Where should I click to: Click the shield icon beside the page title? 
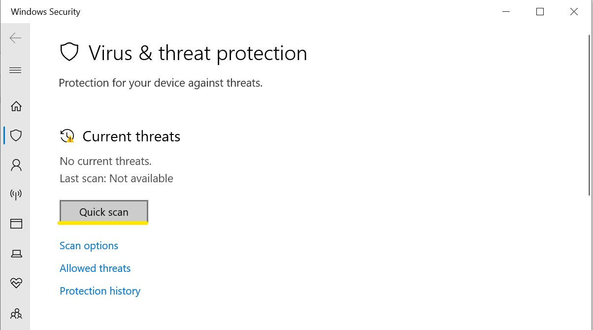pos(69,52)
